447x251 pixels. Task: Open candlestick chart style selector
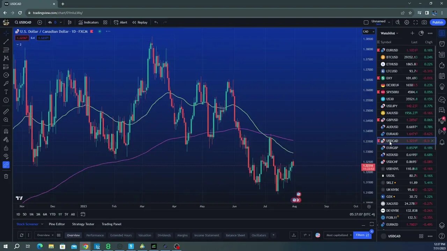pos(69,22)
